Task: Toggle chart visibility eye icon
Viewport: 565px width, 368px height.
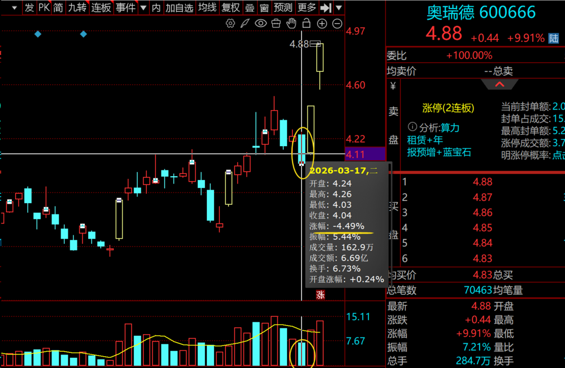Action: click(x=260, y=23)
